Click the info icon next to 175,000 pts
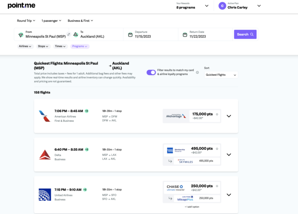298x214 pixels. point(217,114)
